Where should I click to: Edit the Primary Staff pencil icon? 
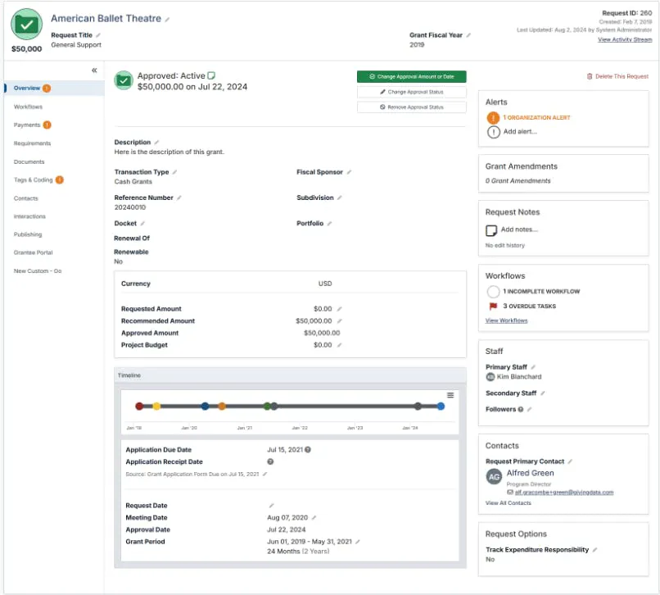point(533,367)
